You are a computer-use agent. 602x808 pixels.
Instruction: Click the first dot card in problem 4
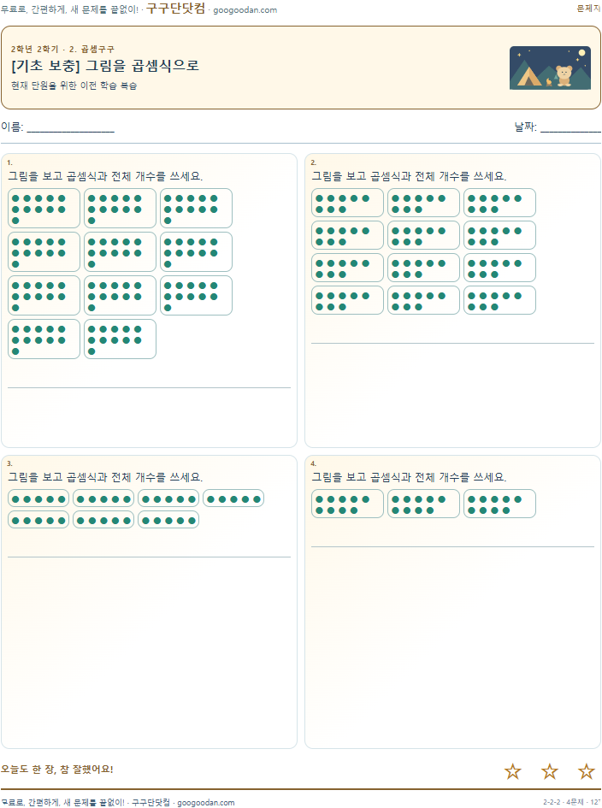(x=347, y=504)
